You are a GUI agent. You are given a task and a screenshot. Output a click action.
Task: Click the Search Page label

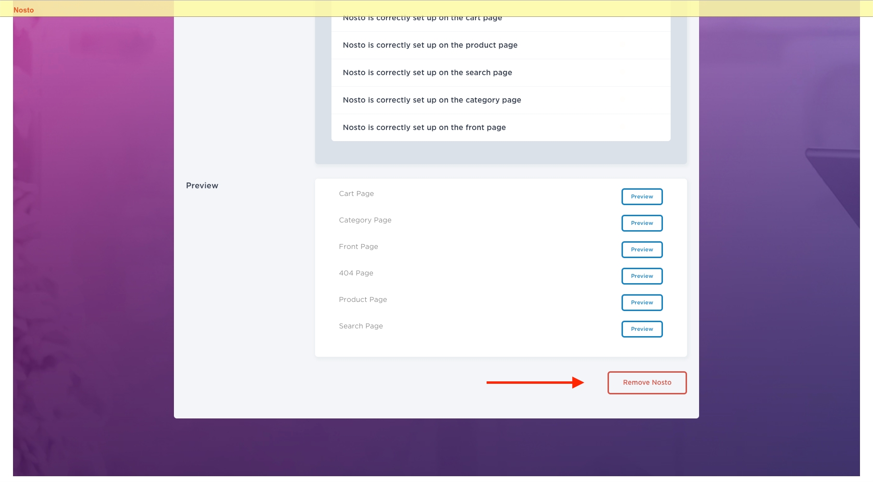[x=360, y=326]
